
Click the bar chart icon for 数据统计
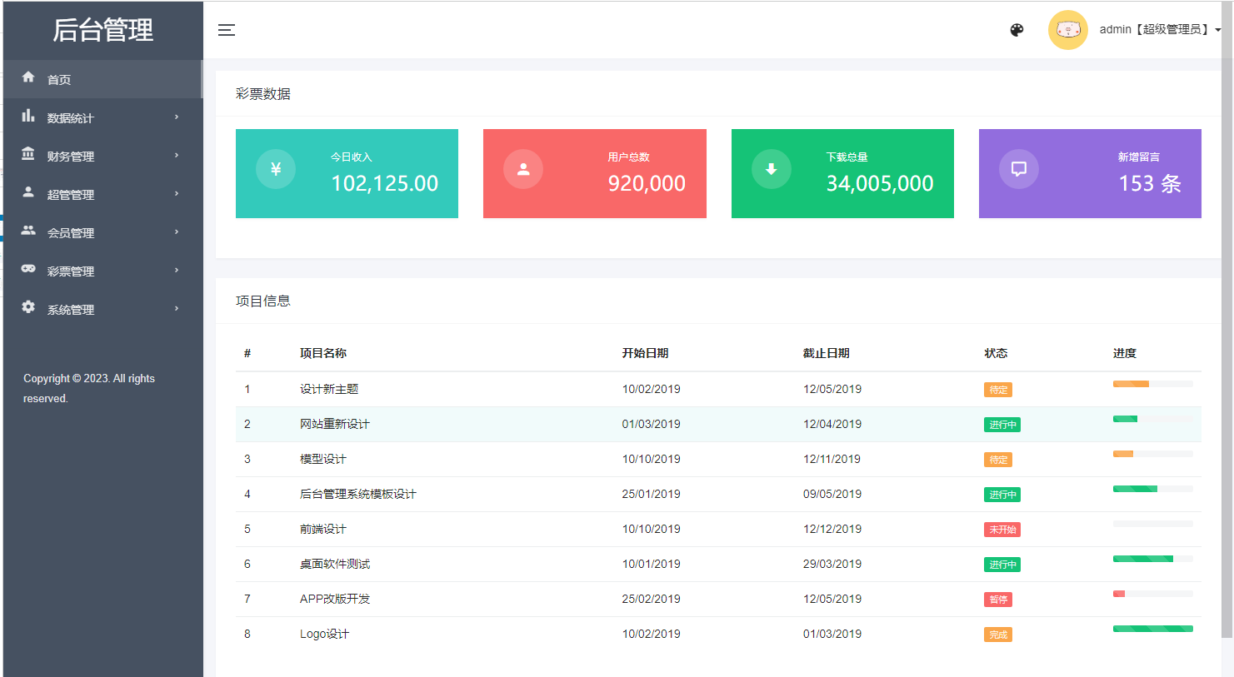(x=28, y=116)
